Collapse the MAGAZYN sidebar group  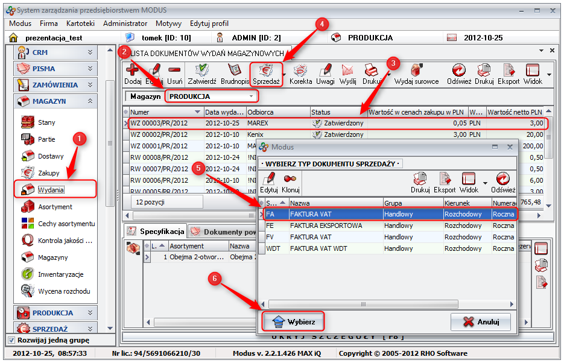[90, 101]
